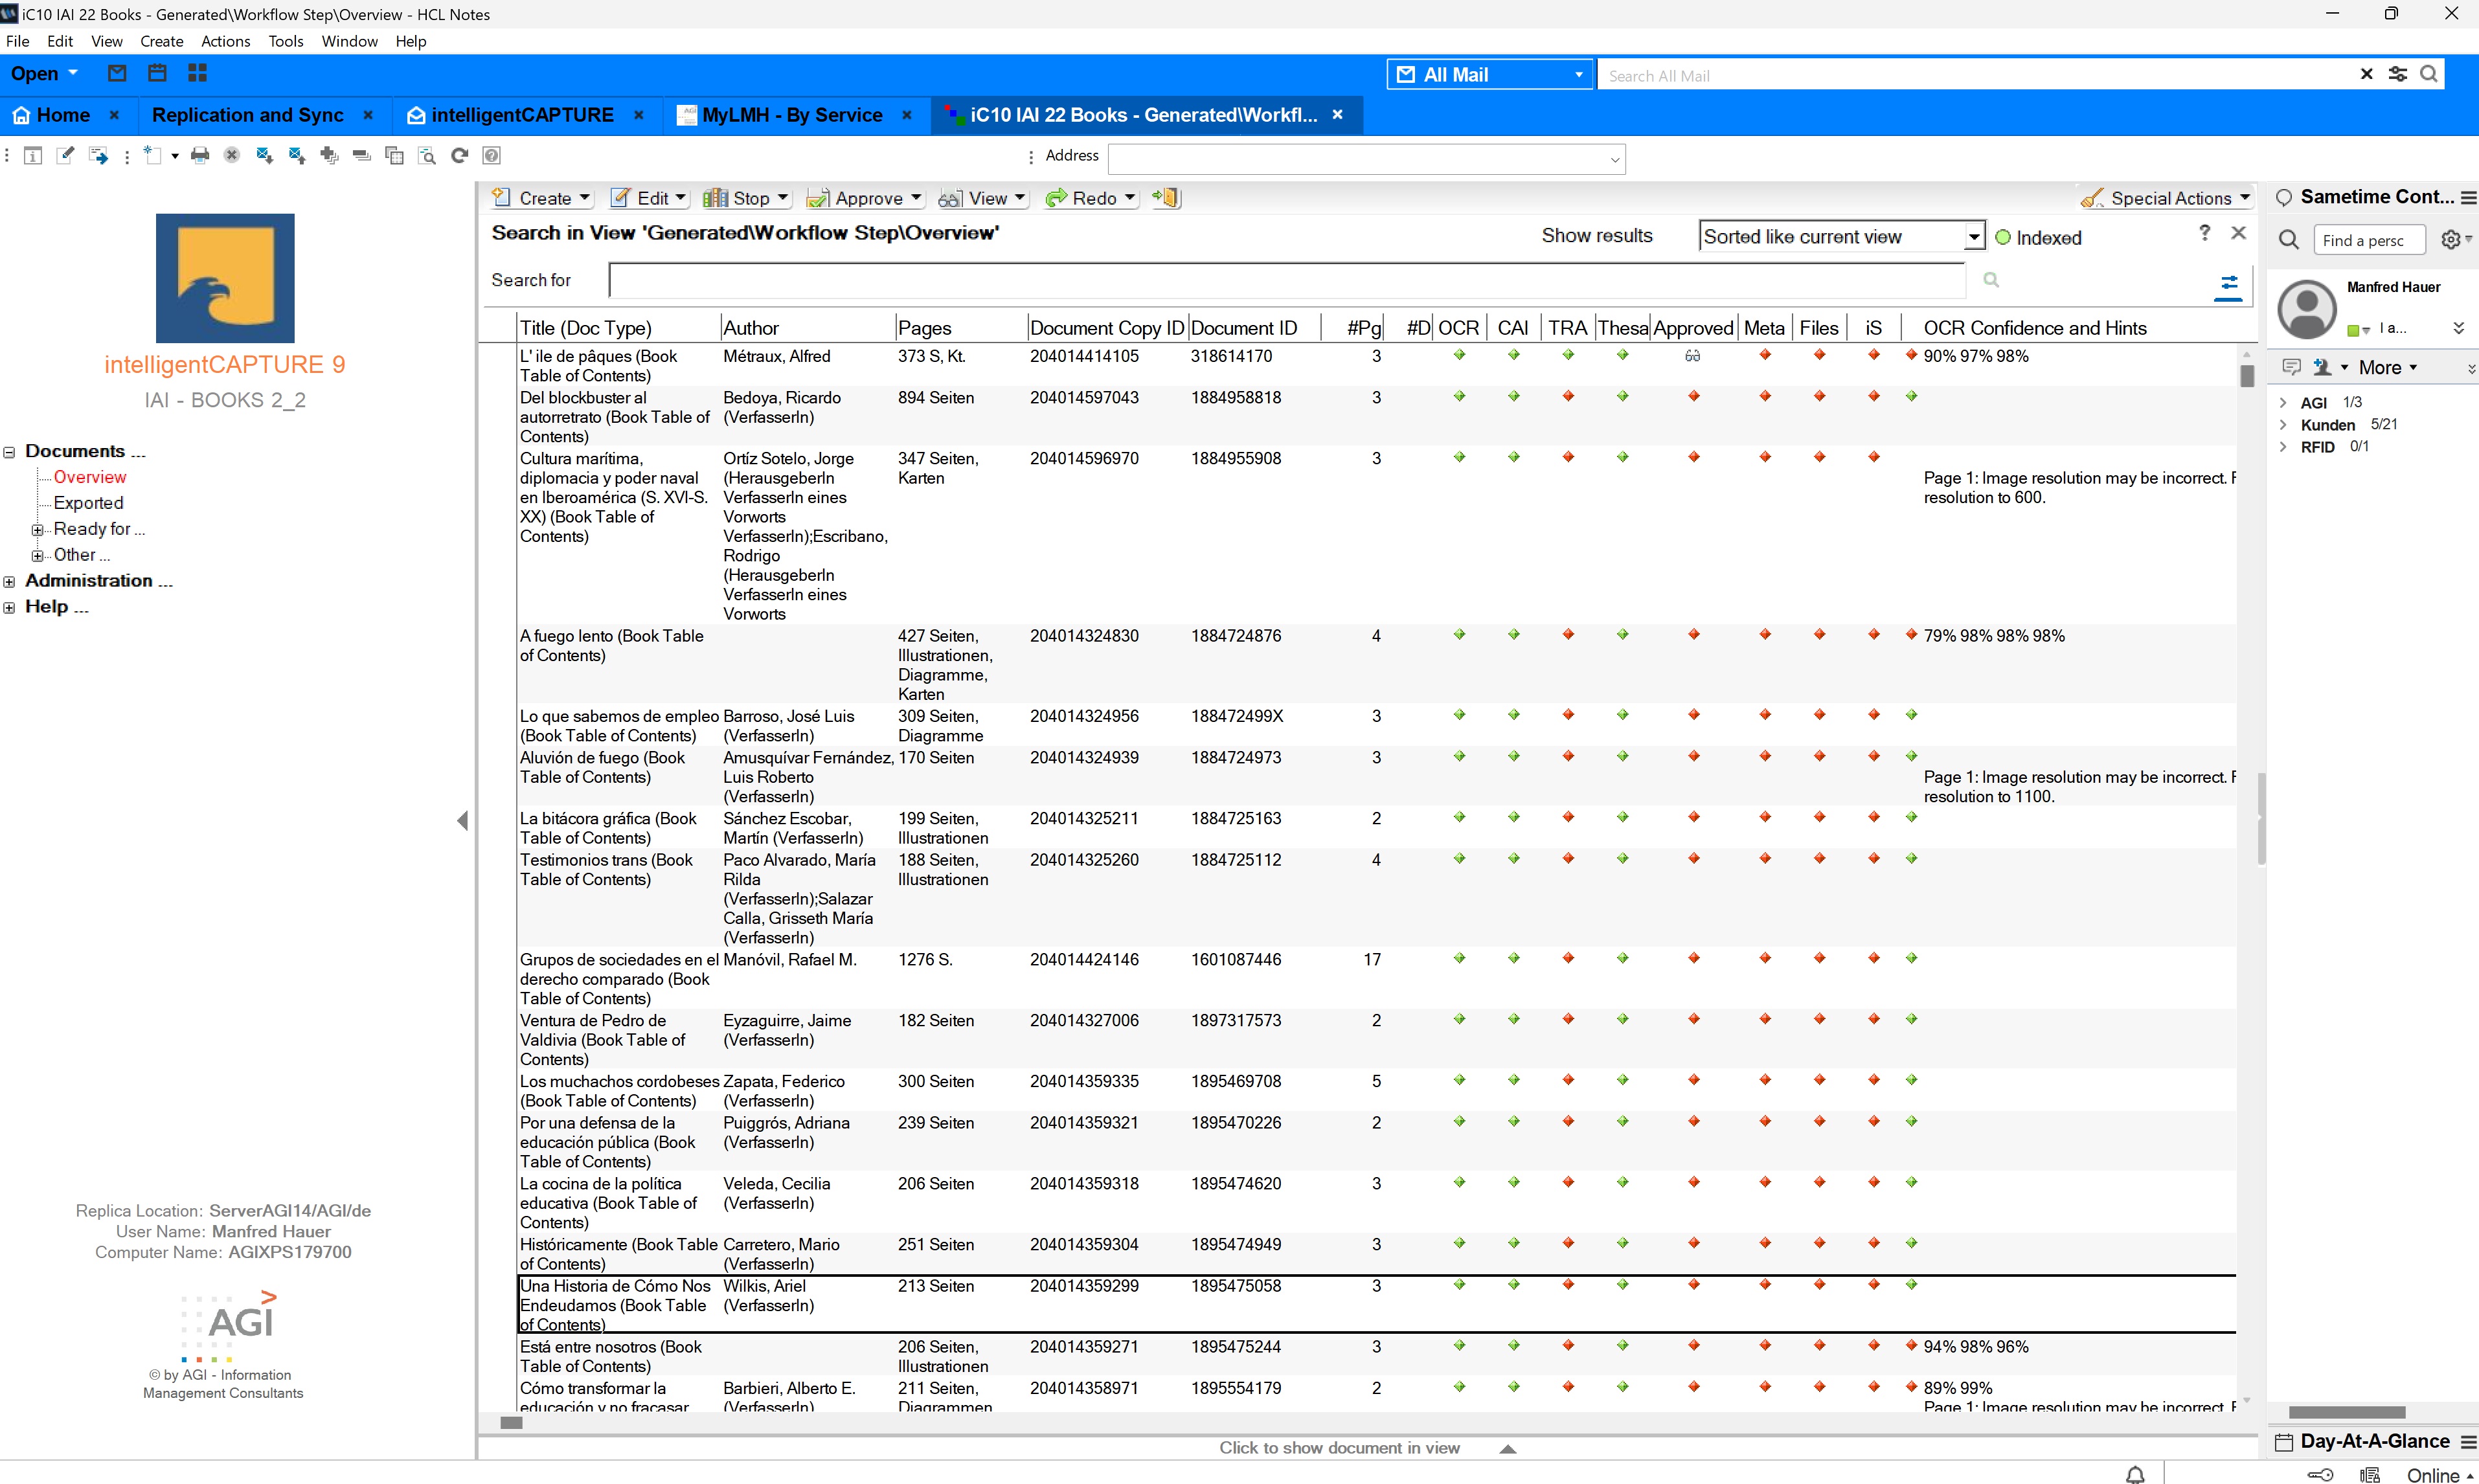The image size is (2479, 1484).
Task: Open the Sorted like current view dropdown
Action: pos(1973,237)
